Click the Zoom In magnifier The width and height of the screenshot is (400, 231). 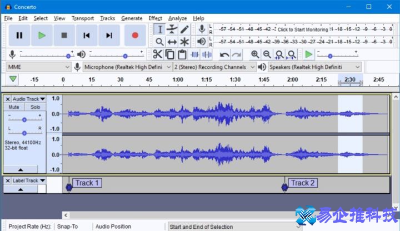pyautogui.click(x=255, y=54)
